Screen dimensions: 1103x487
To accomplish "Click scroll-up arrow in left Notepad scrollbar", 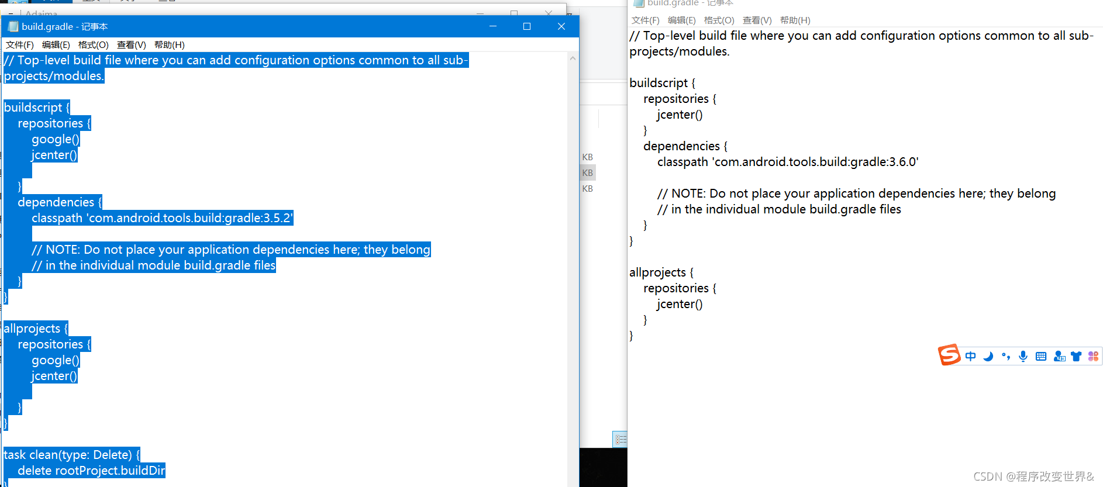I will click(x=573, y=58).
